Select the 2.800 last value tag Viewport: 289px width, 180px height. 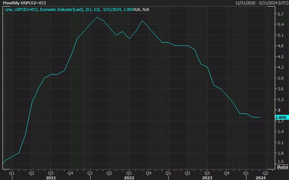[x=281, y=117]
